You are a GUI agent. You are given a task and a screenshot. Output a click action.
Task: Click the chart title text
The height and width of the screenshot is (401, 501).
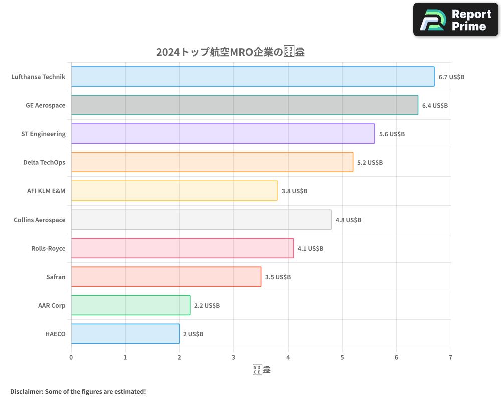[231, 51]
